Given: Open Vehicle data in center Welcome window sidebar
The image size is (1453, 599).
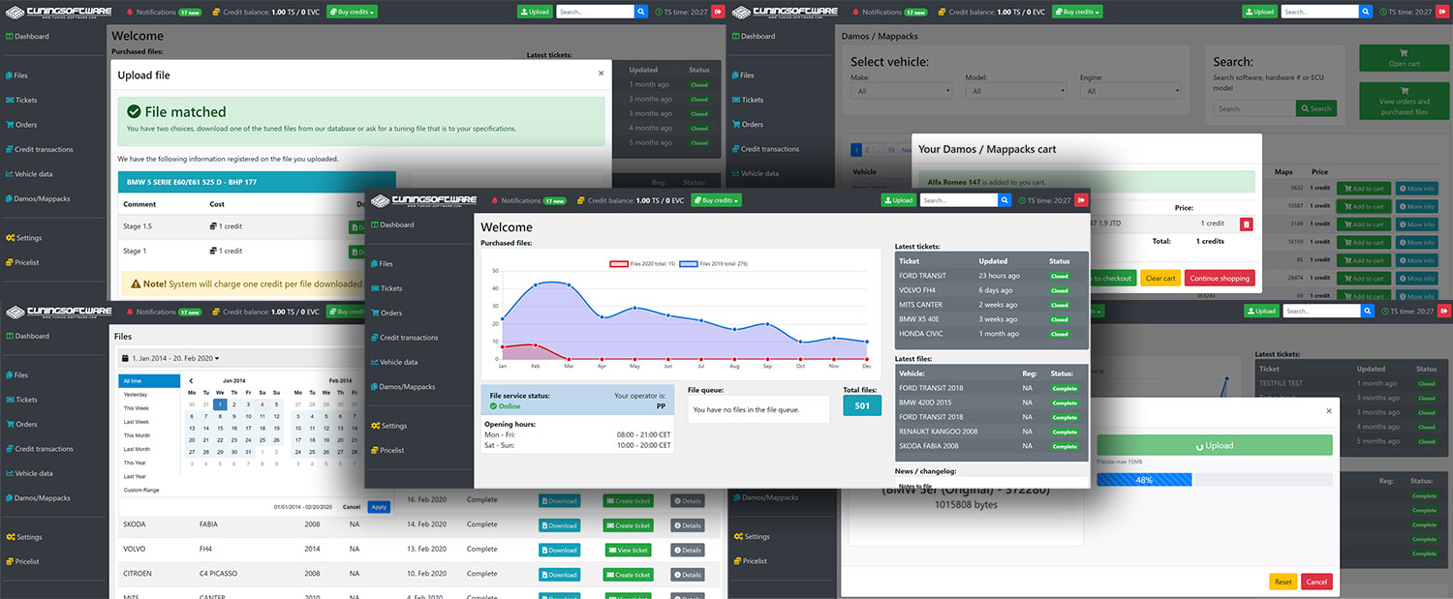Looking at the screenshot, I should [393, 362].
